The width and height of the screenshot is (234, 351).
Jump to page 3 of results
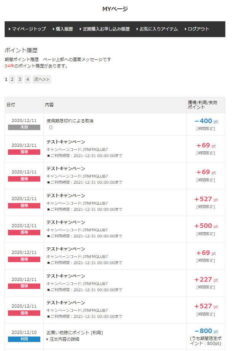point(20,79)
